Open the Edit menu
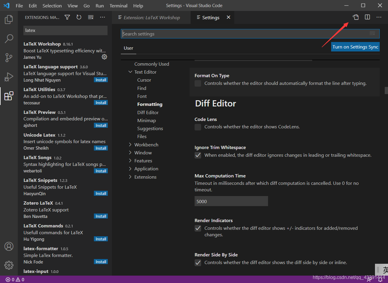 point(33,6)
